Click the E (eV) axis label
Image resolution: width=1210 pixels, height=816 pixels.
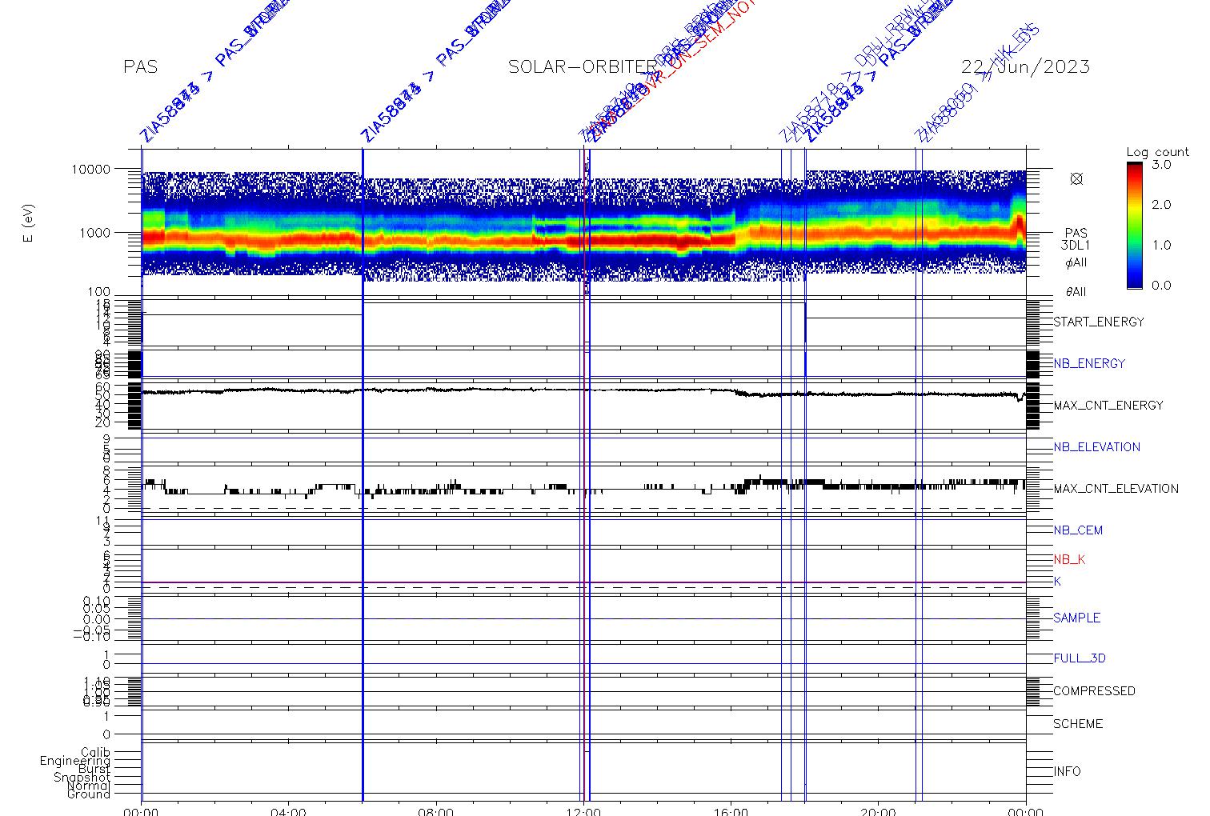click(x=29, y=224)
